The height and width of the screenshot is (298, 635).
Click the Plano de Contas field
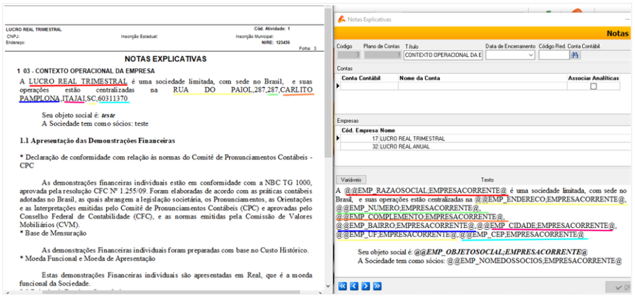pyautogui.click(x=383, y=55)
